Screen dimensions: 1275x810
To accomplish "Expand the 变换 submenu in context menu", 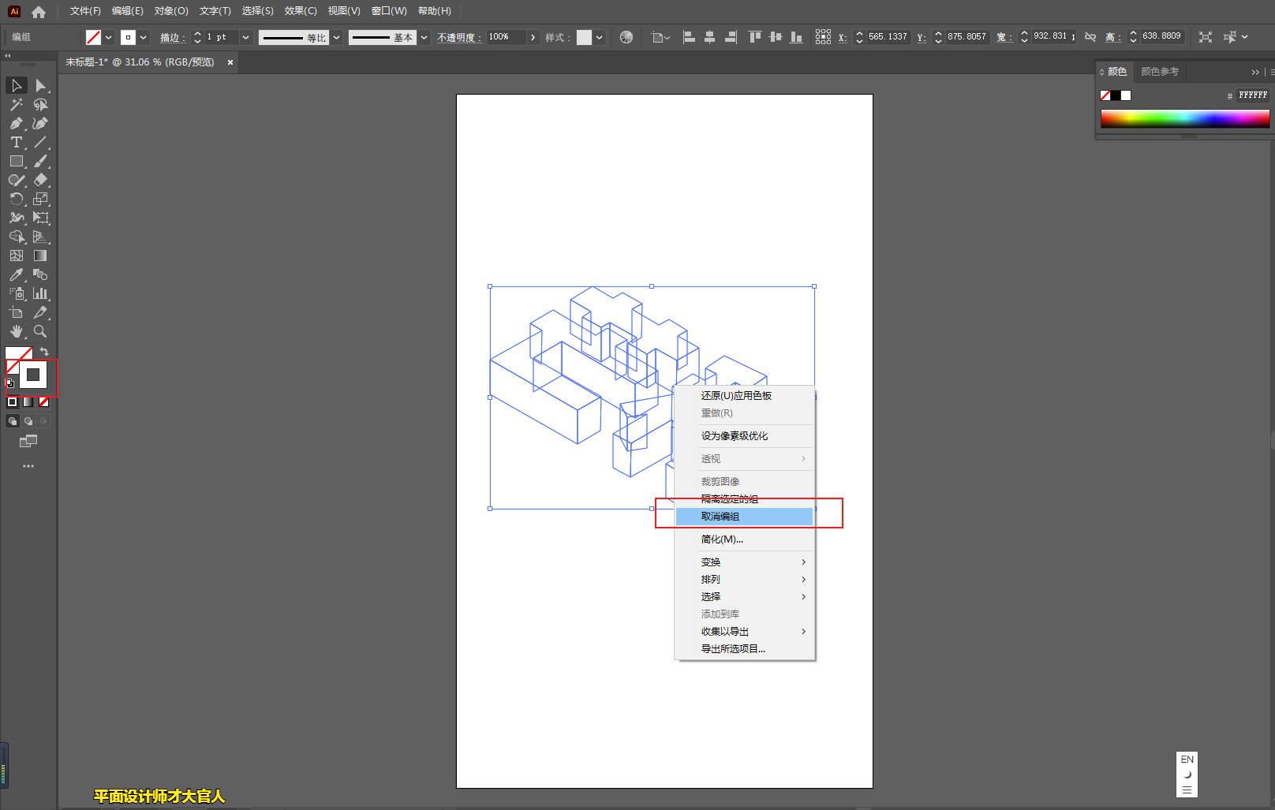I will [x=745, y=562].
